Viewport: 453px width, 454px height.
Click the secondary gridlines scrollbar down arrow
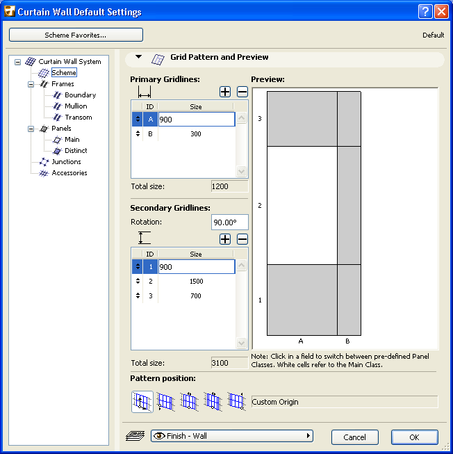[x=241, y=343]
